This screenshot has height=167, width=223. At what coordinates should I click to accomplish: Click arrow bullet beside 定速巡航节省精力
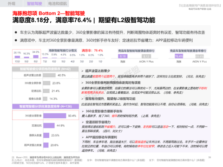[x=83, y=122]
